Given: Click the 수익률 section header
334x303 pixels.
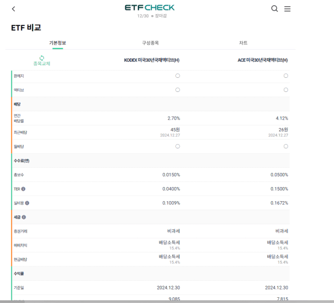Looking at the screenshot, I should coord(150,273).
